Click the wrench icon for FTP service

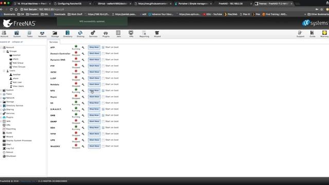coord(83,66)
